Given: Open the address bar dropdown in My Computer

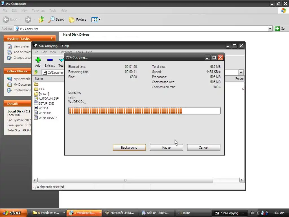Looking at the screenshot, I should coord(270,29).
